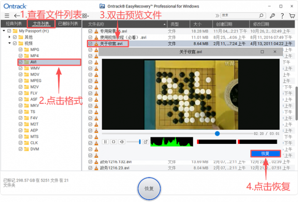This screenshot has width=298, height=202.
Task: Click the file list vertical scrollbar
Action: tap(296, 103)
